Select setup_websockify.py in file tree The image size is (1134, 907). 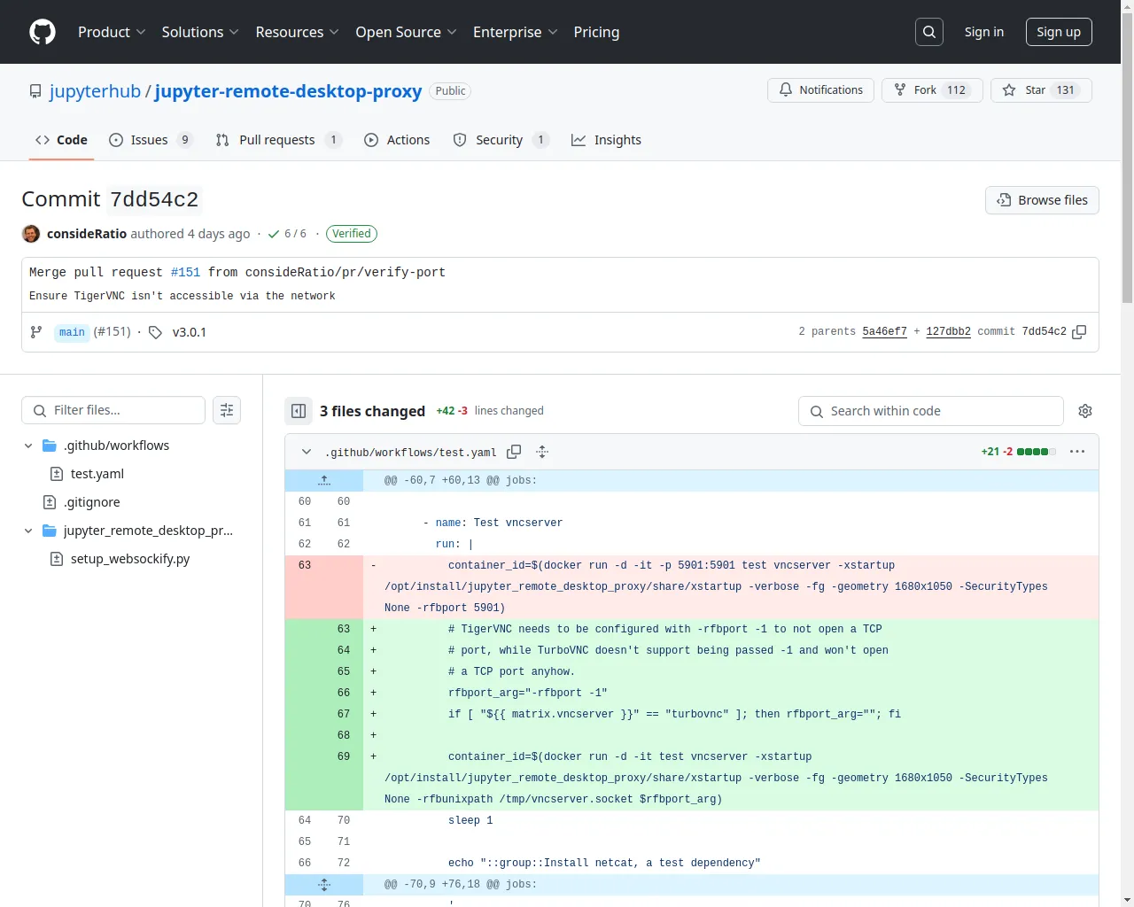click(130, 559)
